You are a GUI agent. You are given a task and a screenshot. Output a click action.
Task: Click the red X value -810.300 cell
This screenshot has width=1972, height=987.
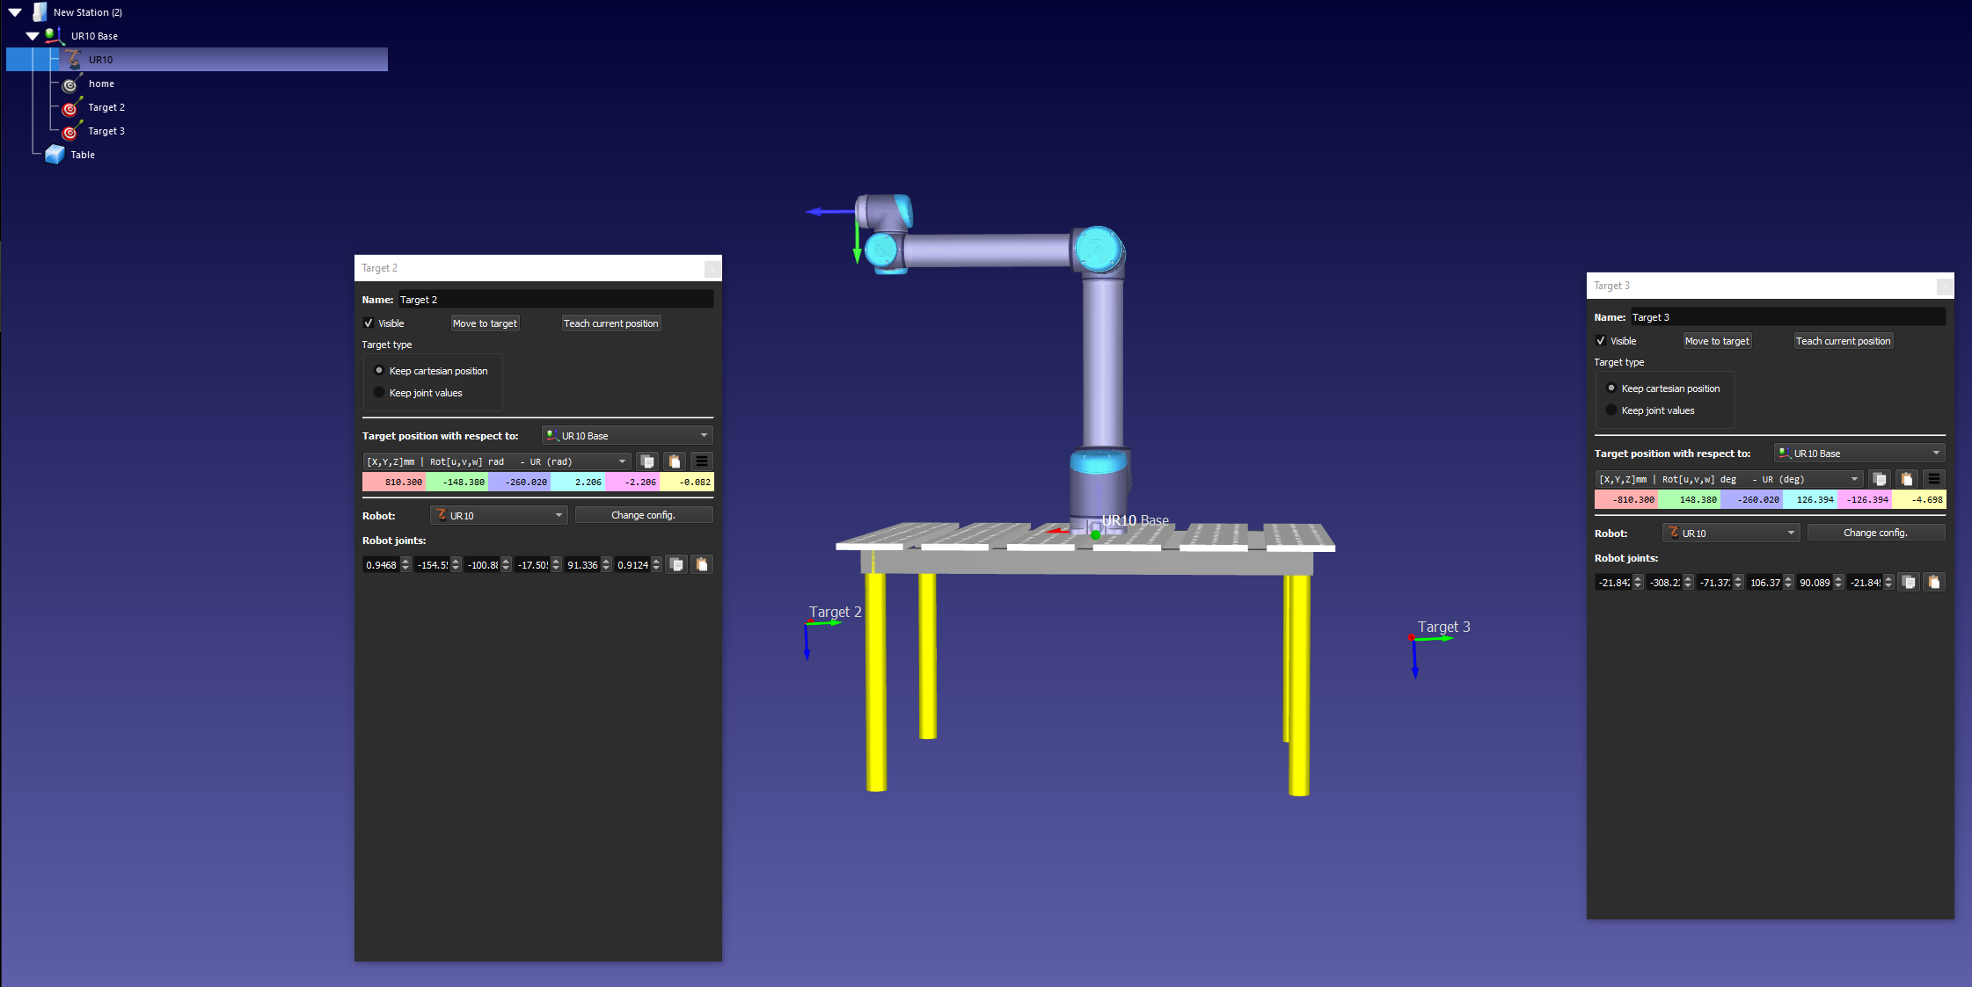coord(1626,499)
